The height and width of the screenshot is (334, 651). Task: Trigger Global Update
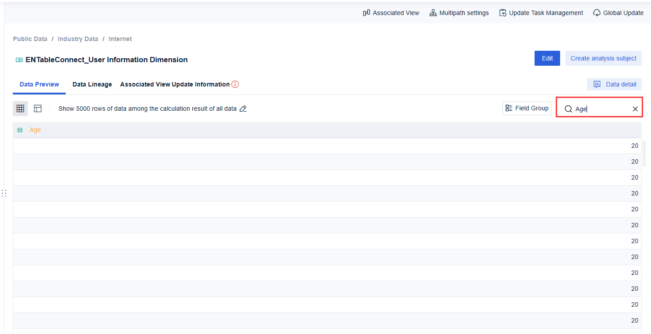[x=618, y=13]
